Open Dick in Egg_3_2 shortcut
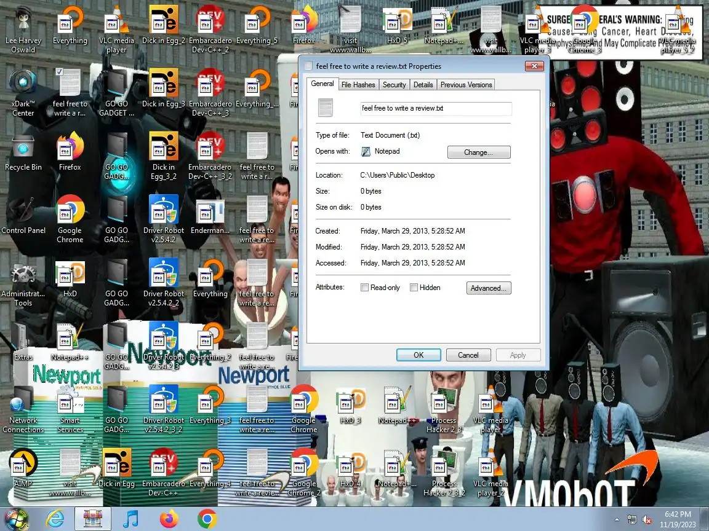The height and width of the screenshot is (531, 709). (163, 156)
